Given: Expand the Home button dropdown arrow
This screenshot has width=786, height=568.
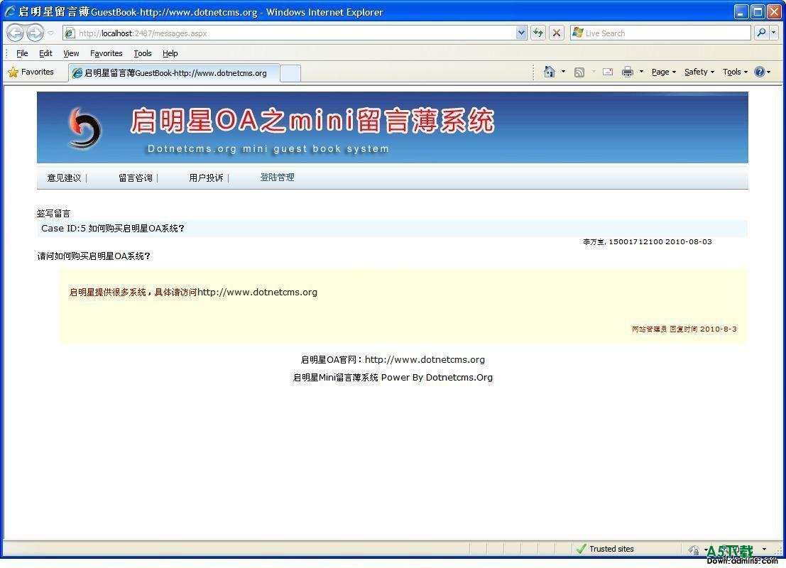Looking at the screenshot, I should (564, 72).
